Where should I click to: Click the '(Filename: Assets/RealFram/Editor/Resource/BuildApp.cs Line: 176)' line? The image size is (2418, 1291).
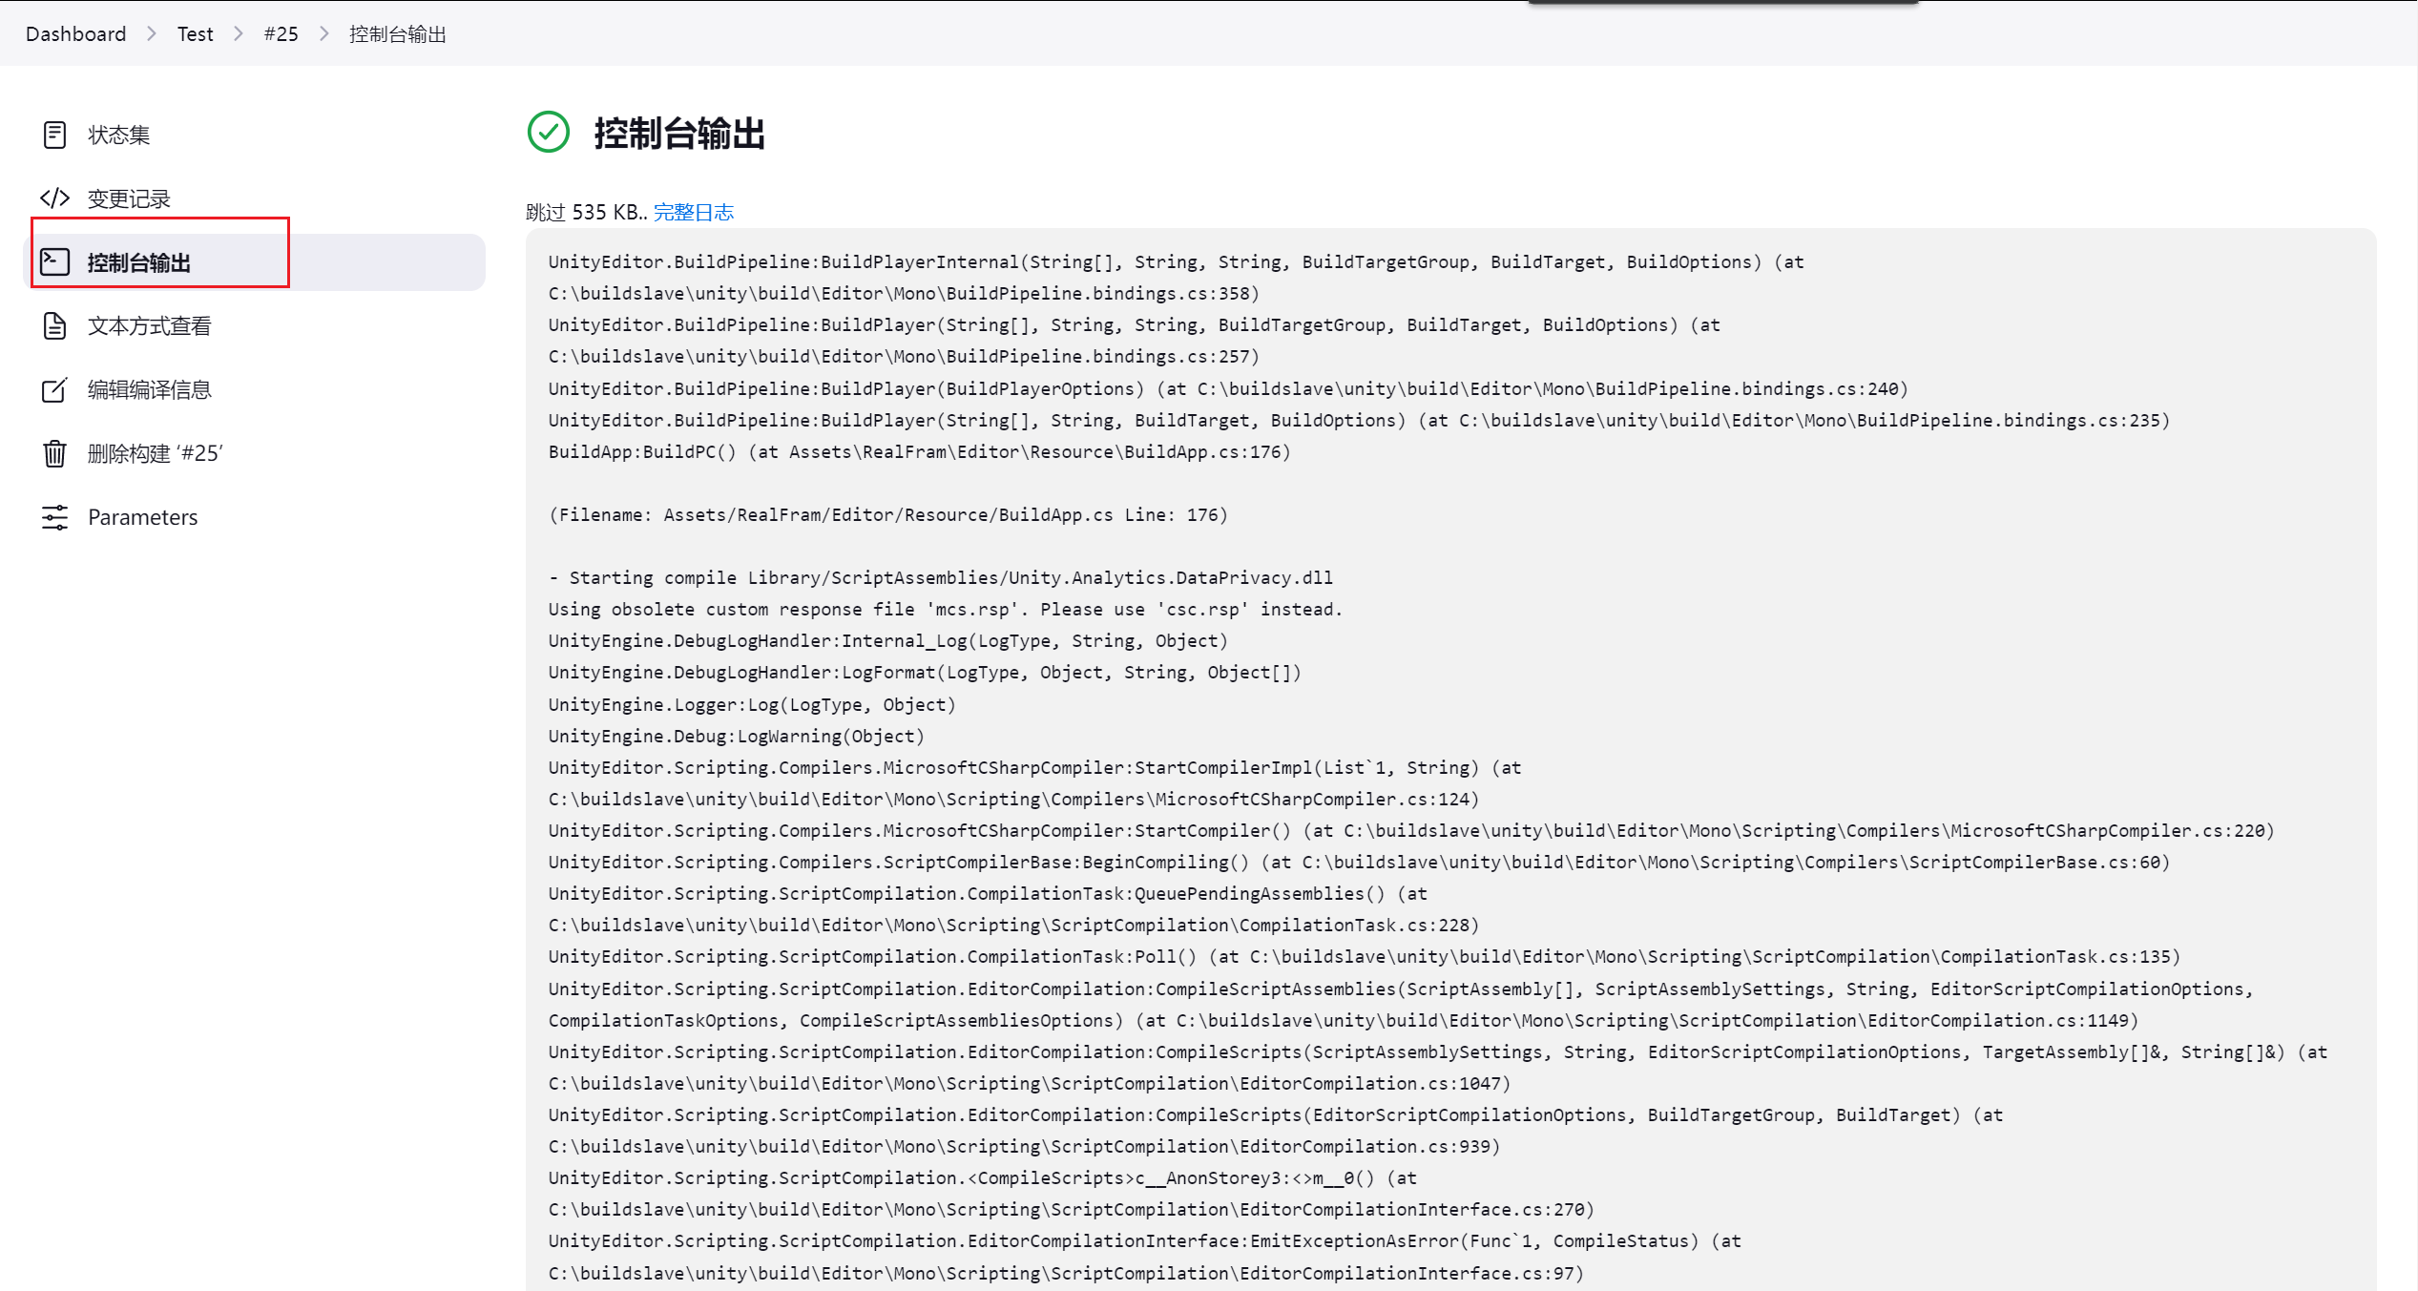coord(887,514)
